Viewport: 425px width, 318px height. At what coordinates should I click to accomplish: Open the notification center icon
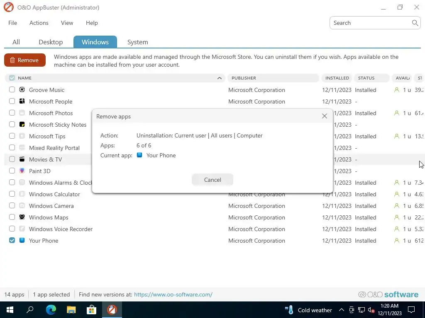pyautogui.click(x=411, y=310)
